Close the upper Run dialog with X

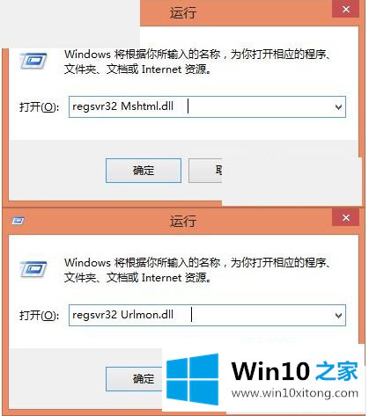[x=346, y=9]
